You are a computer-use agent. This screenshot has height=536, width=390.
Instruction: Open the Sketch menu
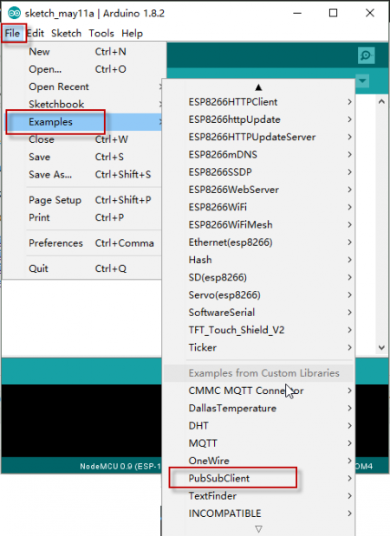[67, 34]
